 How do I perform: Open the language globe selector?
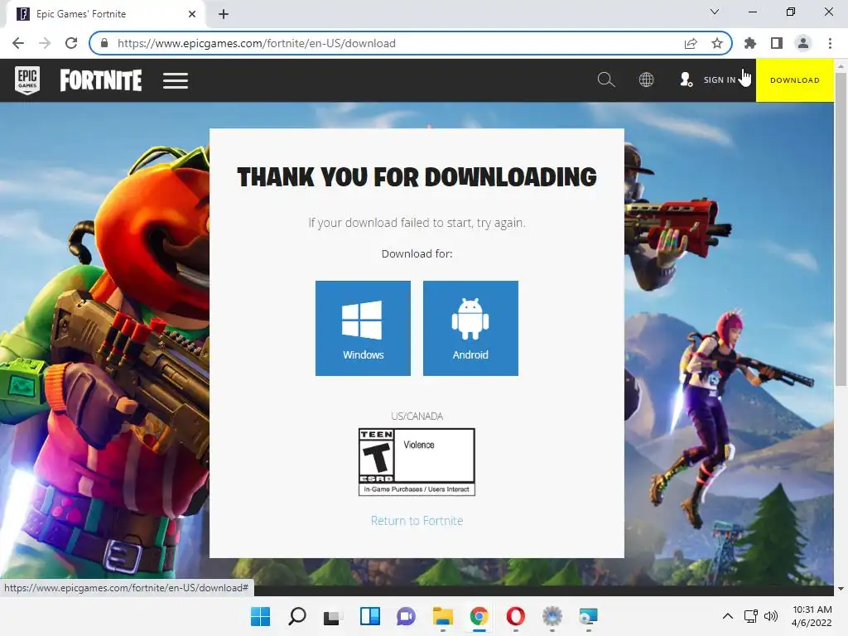click(646, 79)
